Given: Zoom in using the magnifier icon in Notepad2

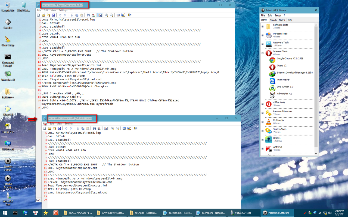Looking at the screenshot, I should [106, 15].
